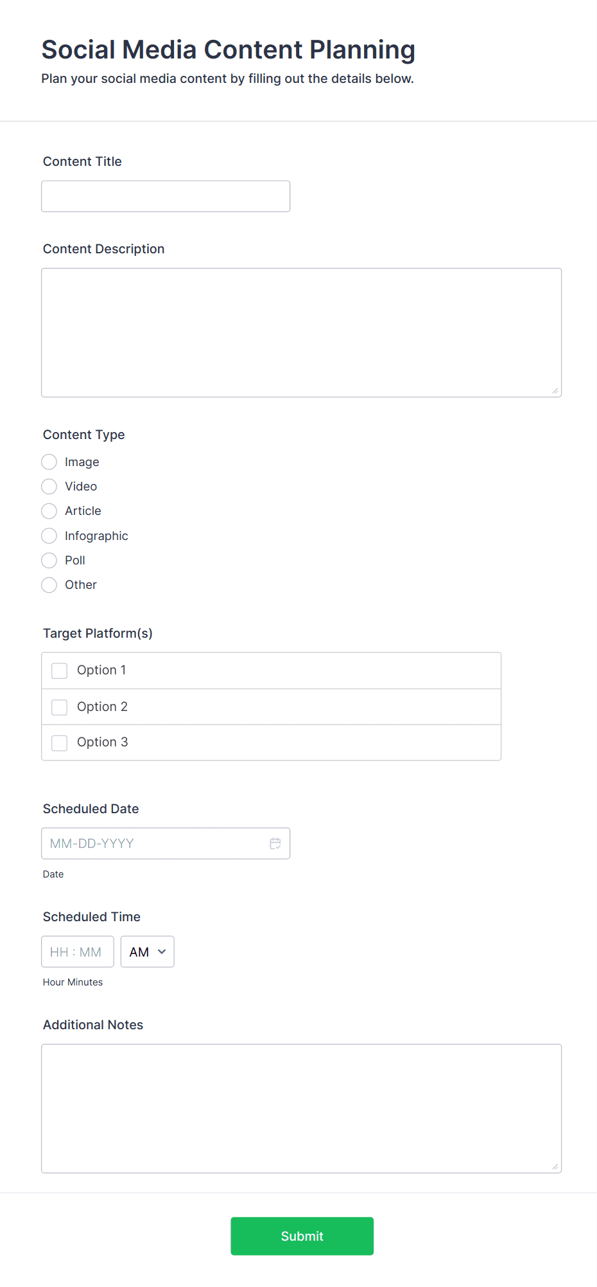Image resolution: width=597 pixels, height=1287 pixels.
Task: Expand the AM selector chevron
Action: click(x=161, y=951)
